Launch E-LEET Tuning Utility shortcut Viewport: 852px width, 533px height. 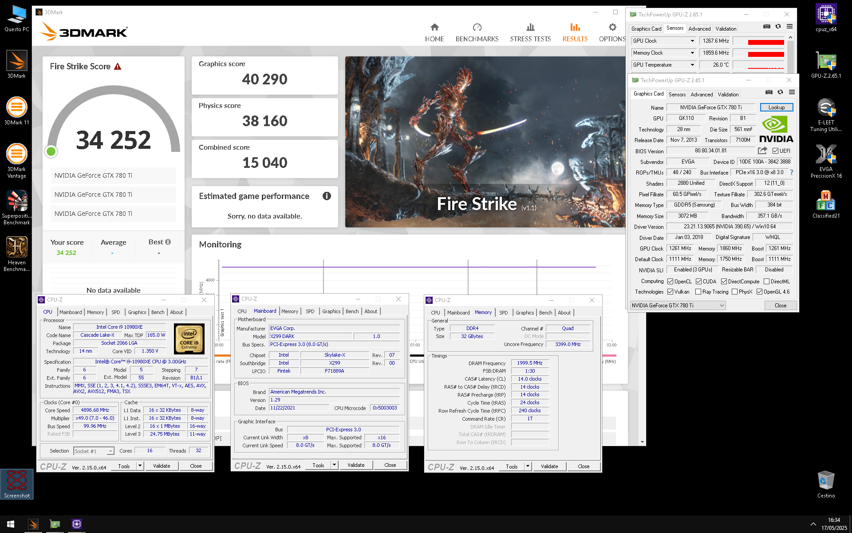826,115
